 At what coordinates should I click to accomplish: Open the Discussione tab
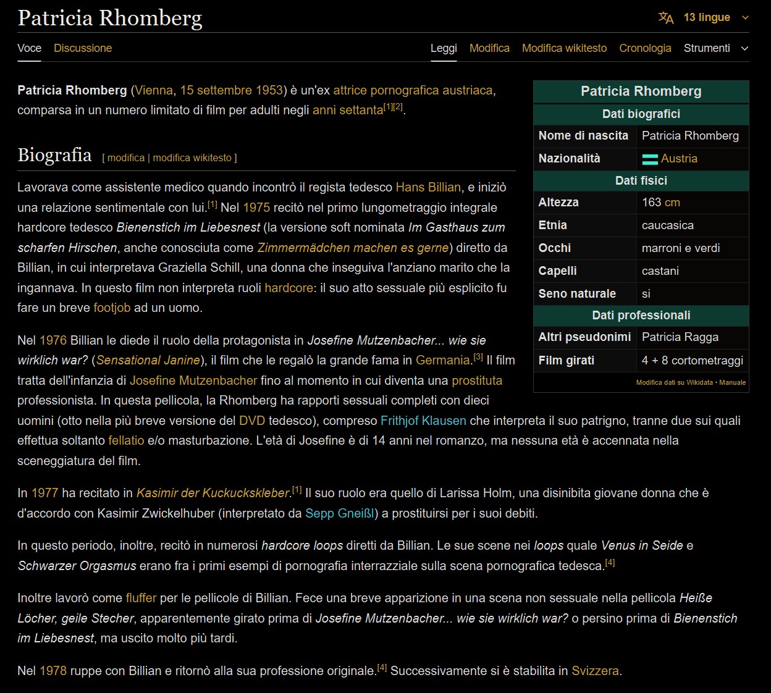83,48
